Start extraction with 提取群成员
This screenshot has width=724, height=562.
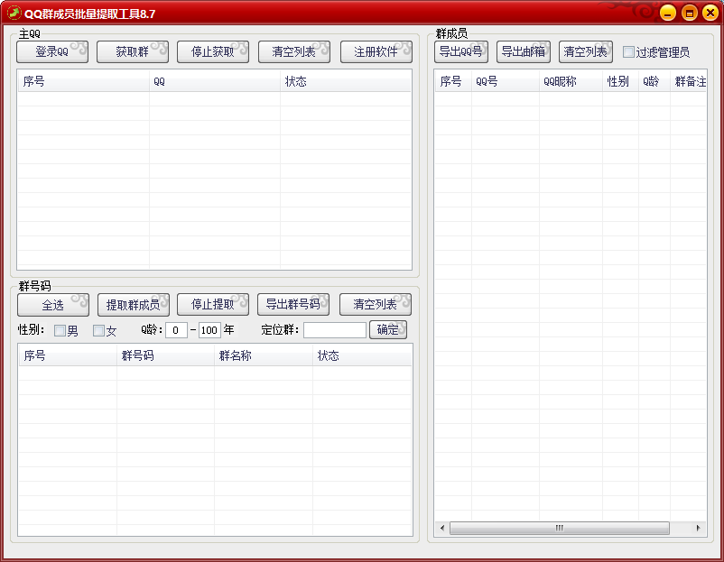tap(134, 305)
